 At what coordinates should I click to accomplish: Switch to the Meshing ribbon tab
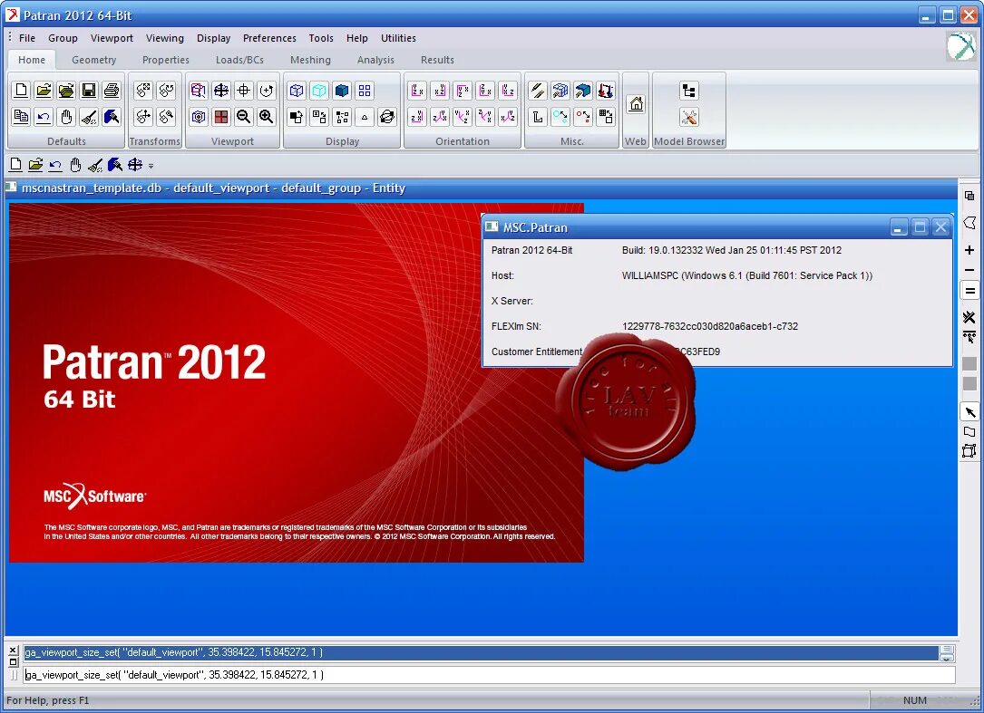[310, 60]
